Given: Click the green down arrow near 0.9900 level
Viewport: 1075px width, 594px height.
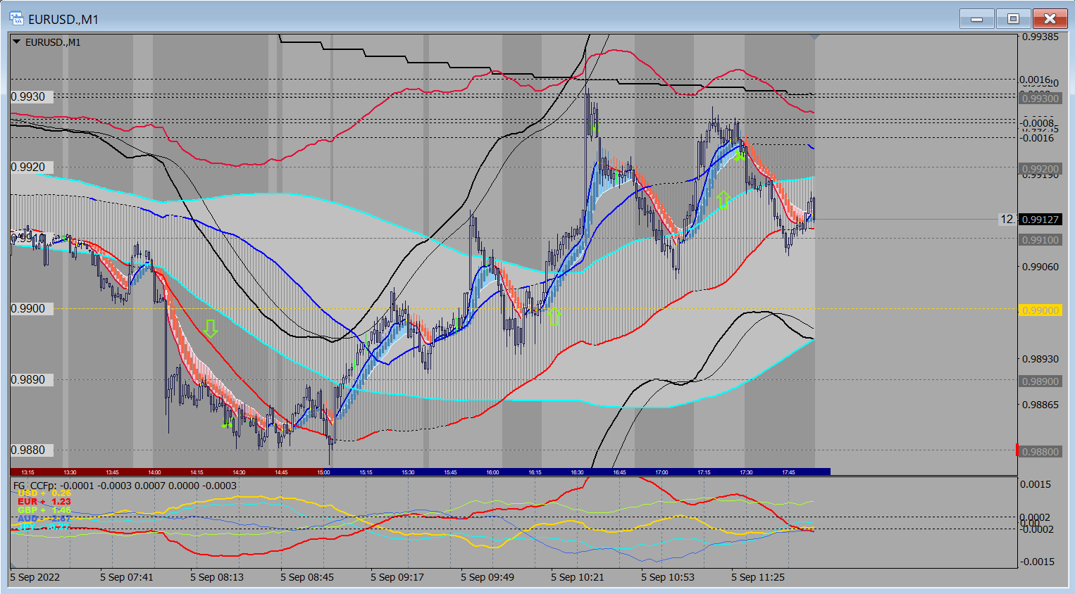Looking at the screenshot, I should [x=210, y=329].
